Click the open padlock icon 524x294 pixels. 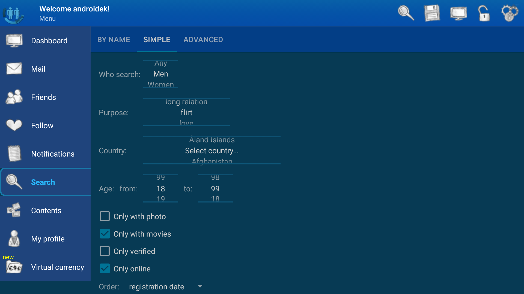tap(484, 13)
